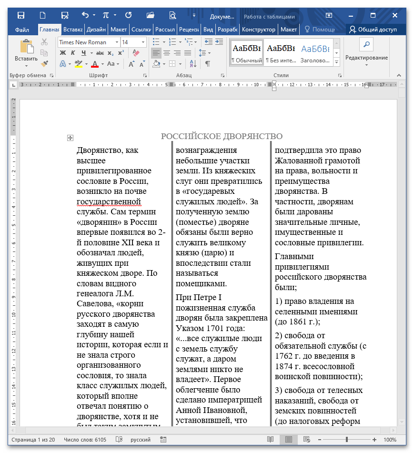Open the Файл tab
Viewport: 414px width, 453px height.
click(x=22, y=30)
